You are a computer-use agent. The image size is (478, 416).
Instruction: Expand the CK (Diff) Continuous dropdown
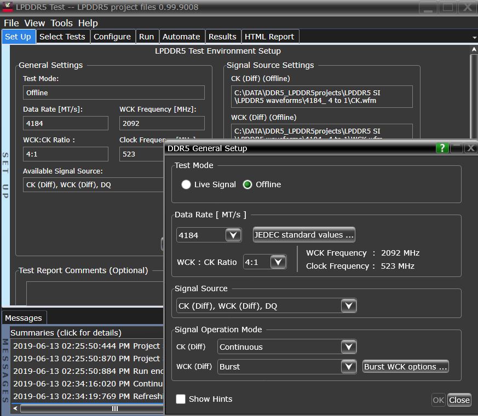pyautogui.click(x=348, y=347)
